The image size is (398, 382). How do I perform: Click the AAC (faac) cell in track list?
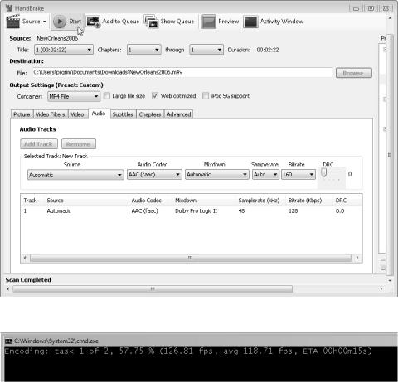144,211
